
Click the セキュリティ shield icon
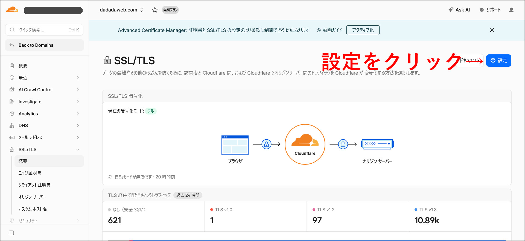[12, 221]
